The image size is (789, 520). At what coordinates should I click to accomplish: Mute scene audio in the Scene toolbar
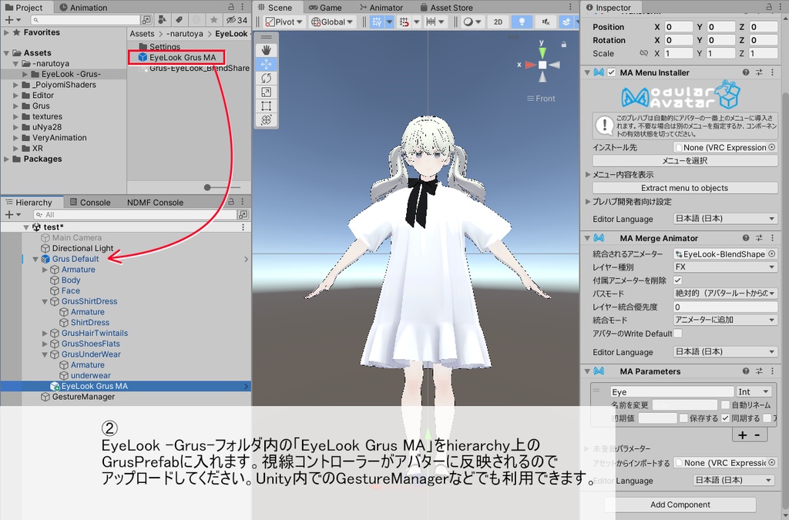(546, 22)
